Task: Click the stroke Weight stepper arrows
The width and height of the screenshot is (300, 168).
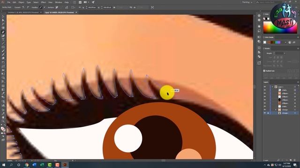Action: (274, 53)
